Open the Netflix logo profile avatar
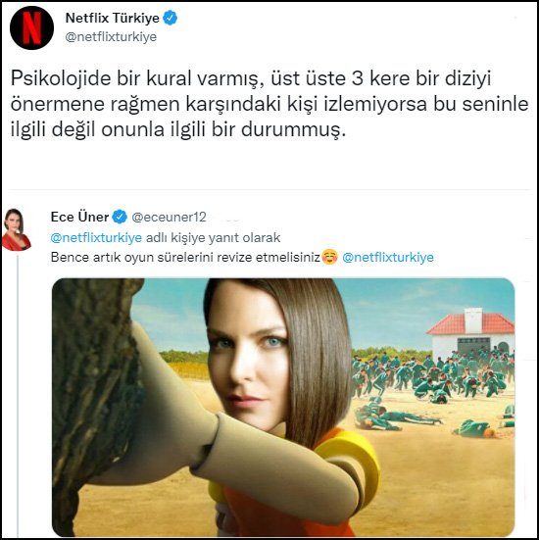Screen dimensions: 539x540 (31, 27)
